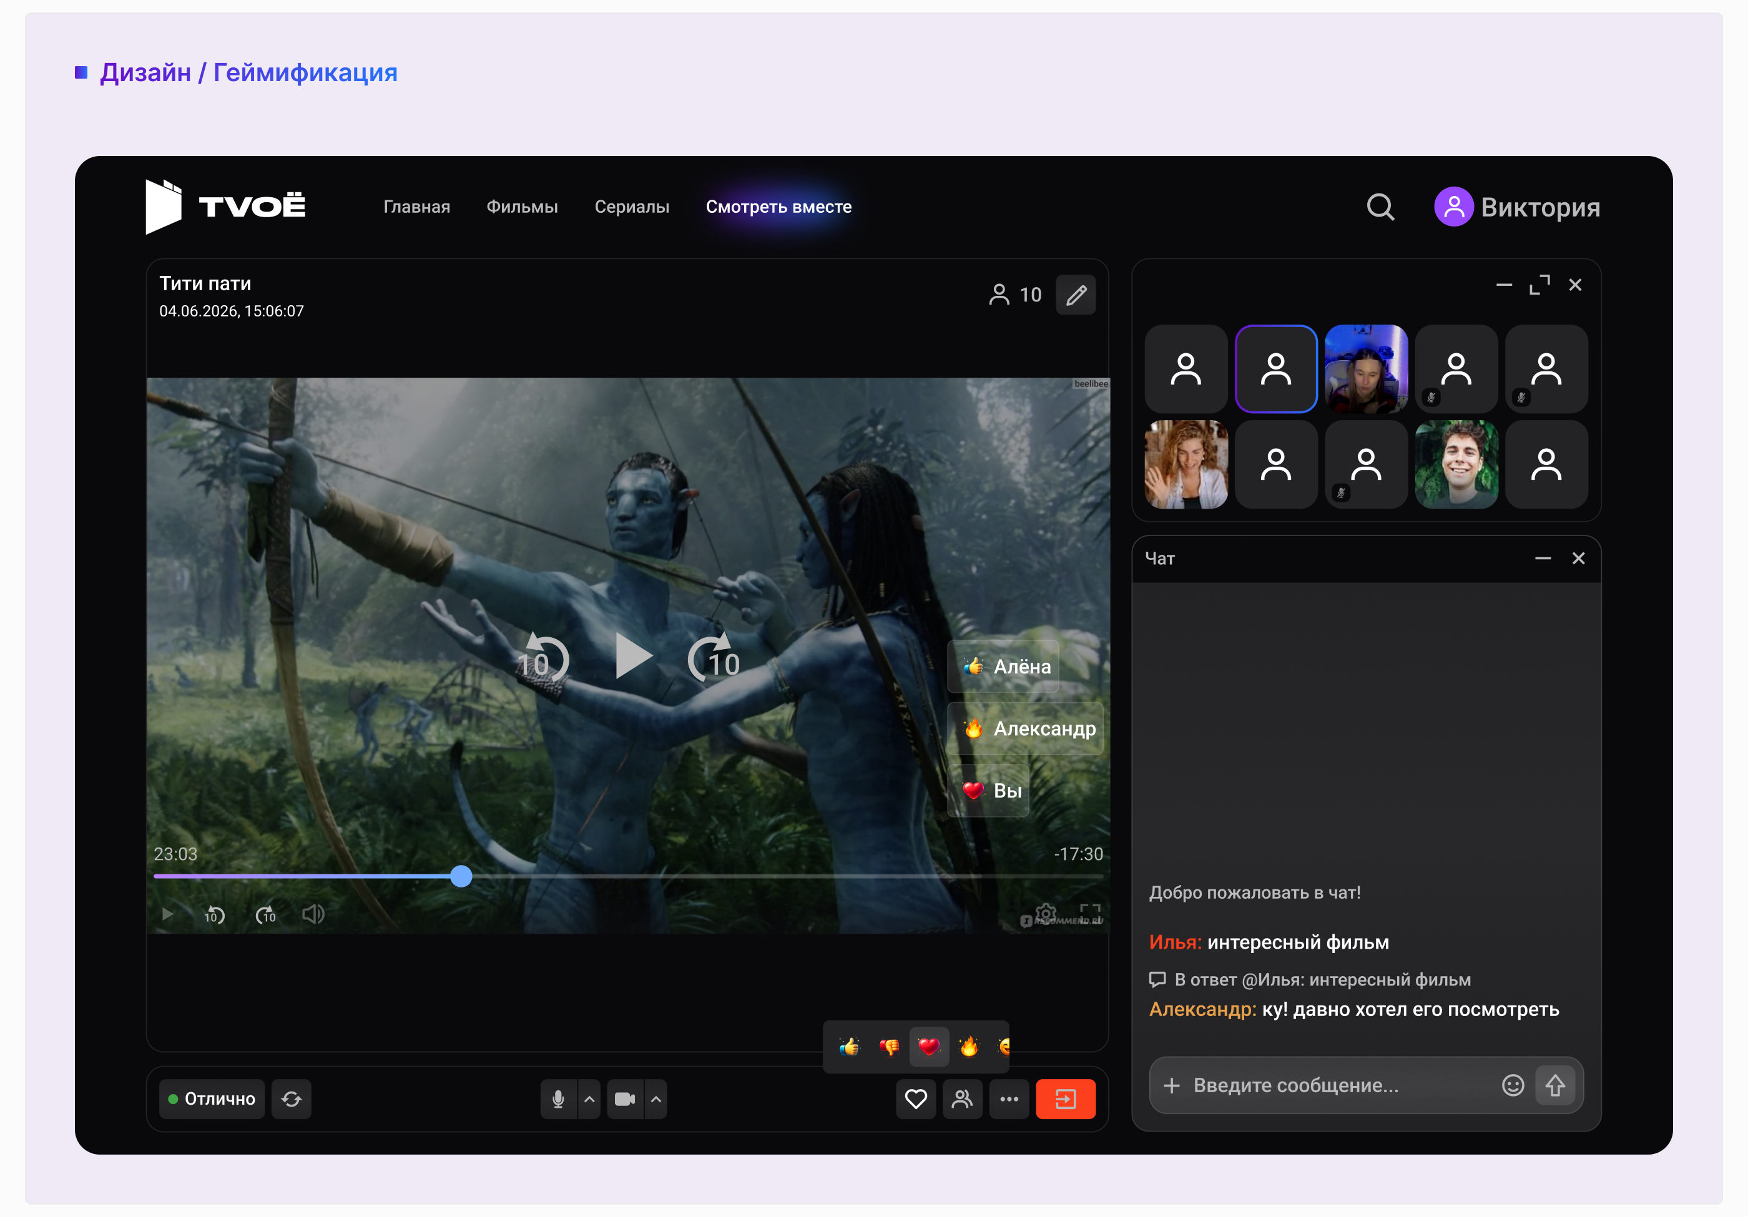Toggle the heart reactions button
The width and height of the screenshot is (1748, 1217).
coord(916,1099)
